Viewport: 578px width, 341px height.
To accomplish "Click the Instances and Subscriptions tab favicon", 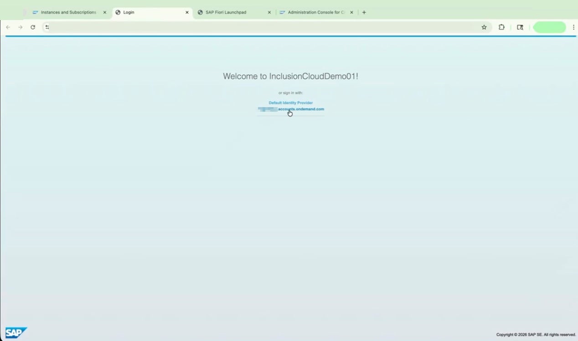I will [x=35, y=12].
